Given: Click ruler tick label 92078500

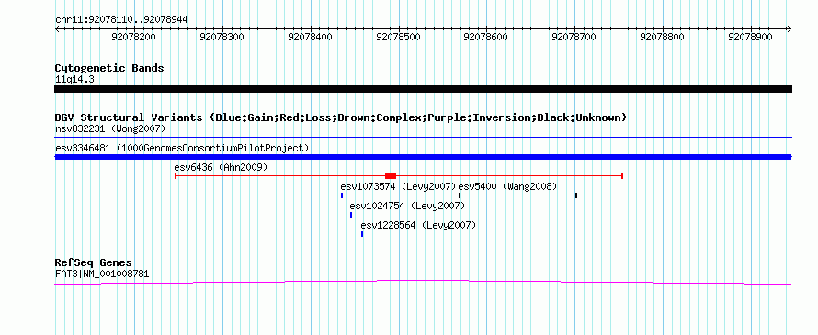Looking at the screenshot, I should coord(398,37).
